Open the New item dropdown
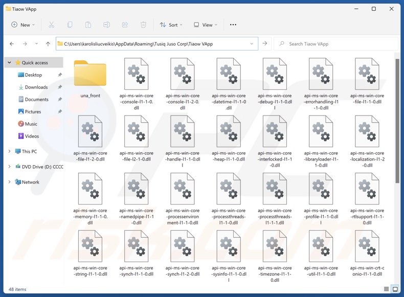 23,25
